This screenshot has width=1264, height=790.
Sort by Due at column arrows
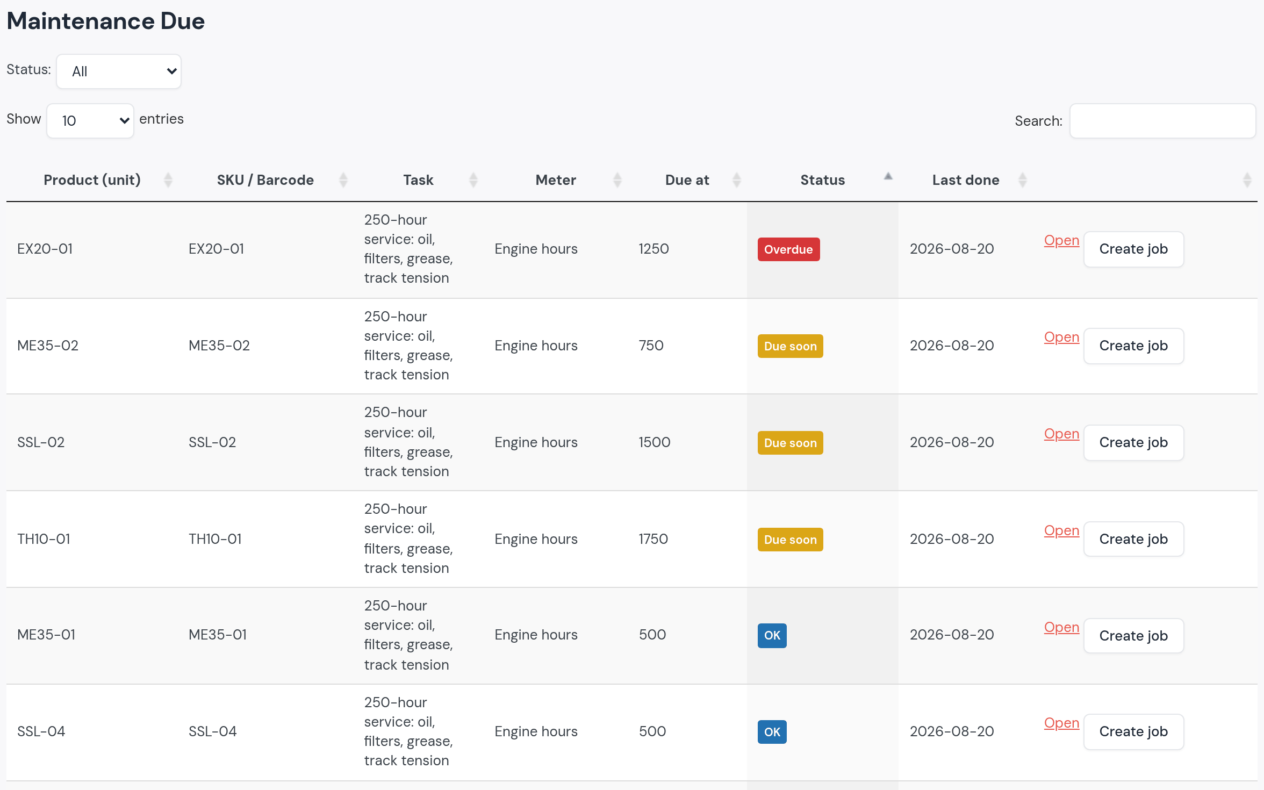737,180
